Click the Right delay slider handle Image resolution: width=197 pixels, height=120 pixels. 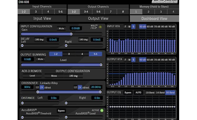click(x=66, y=45)
